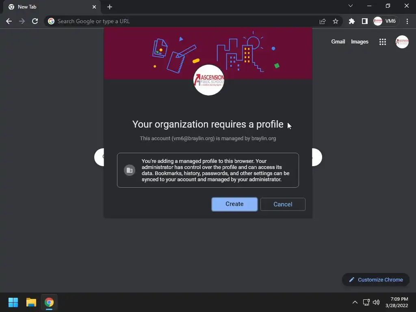Viewport: 416px width, 312px height.
Task: Open a new tab with plus button
Action: (110, 7)
